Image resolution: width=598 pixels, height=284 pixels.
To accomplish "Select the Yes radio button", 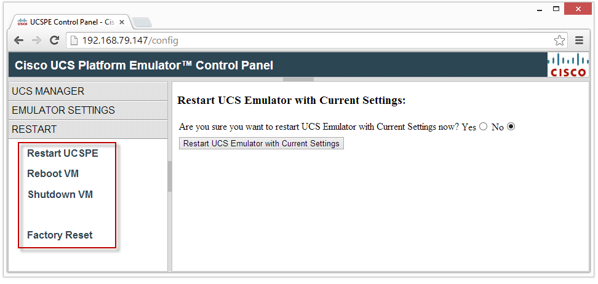I will pyautogui.click(x=483, y=127).
